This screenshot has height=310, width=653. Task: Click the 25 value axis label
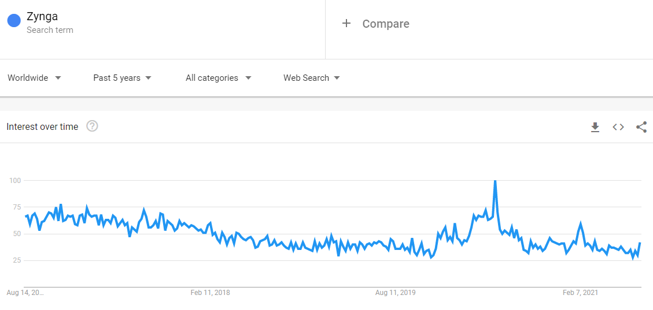pos(16,260)
